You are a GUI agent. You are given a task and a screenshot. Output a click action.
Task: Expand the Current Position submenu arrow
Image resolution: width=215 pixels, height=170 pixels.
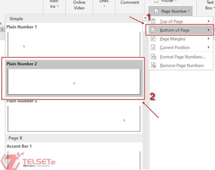pyautogui.click(x=209, y=47)
